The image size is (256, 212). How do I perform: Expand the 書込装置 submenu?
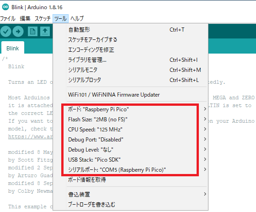click(x=130, y=194)
